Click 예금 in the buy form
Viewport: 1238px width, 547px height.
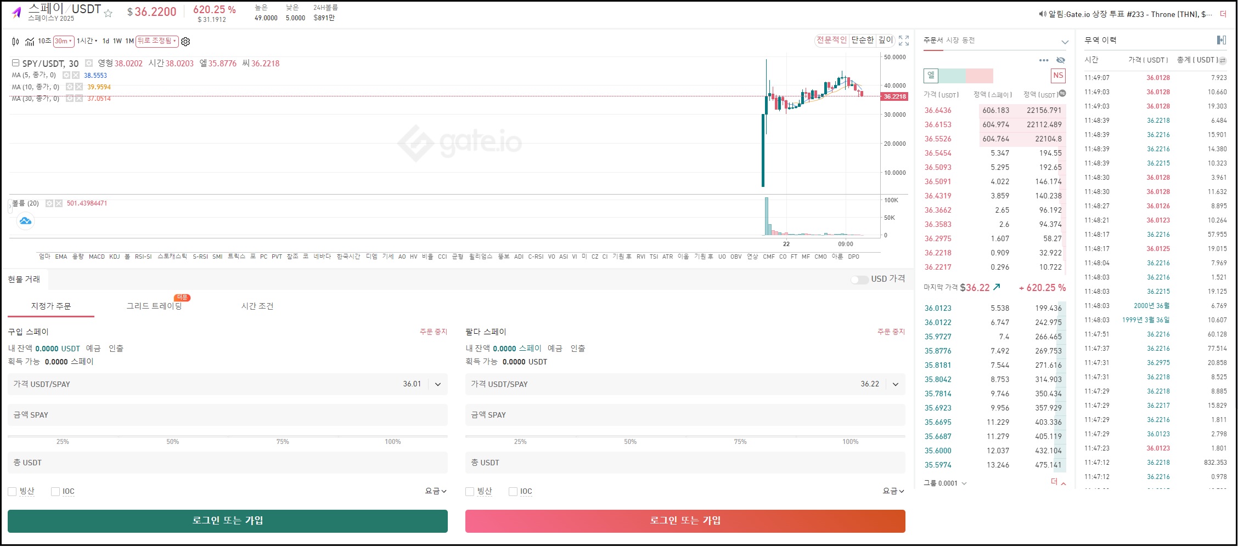93,349
